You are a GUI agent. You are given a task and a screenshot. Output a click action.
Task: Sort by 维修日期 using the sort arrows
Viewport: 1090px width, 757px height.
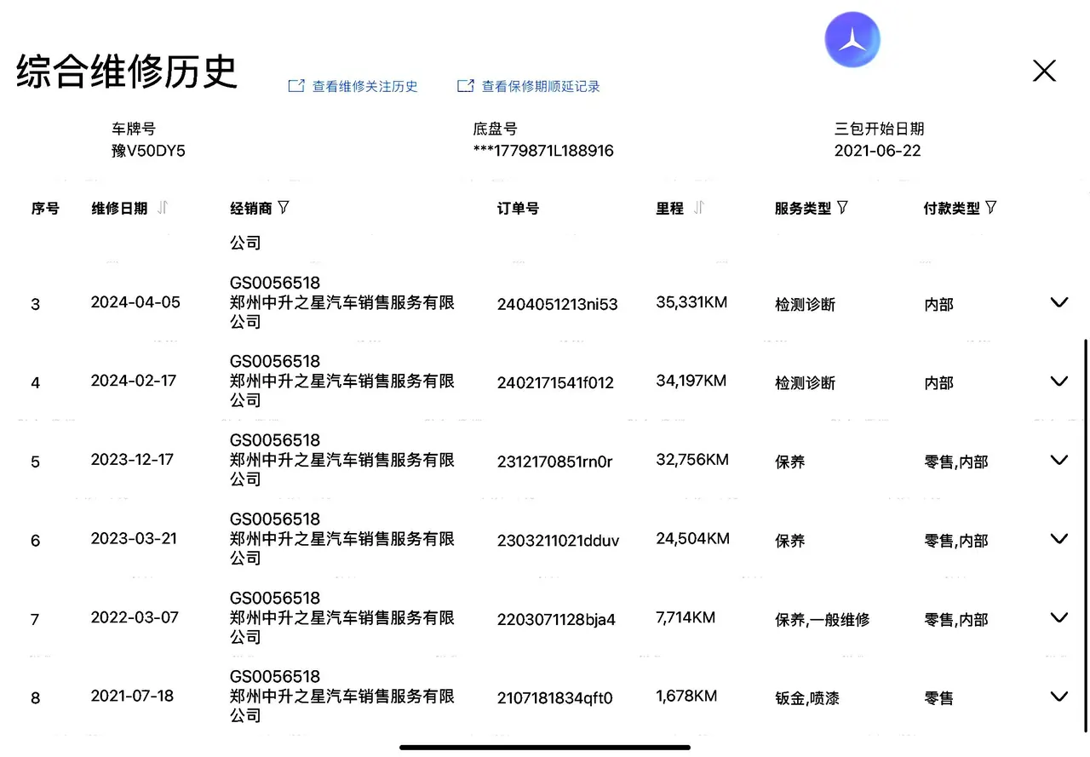click(x=163, y=208)
